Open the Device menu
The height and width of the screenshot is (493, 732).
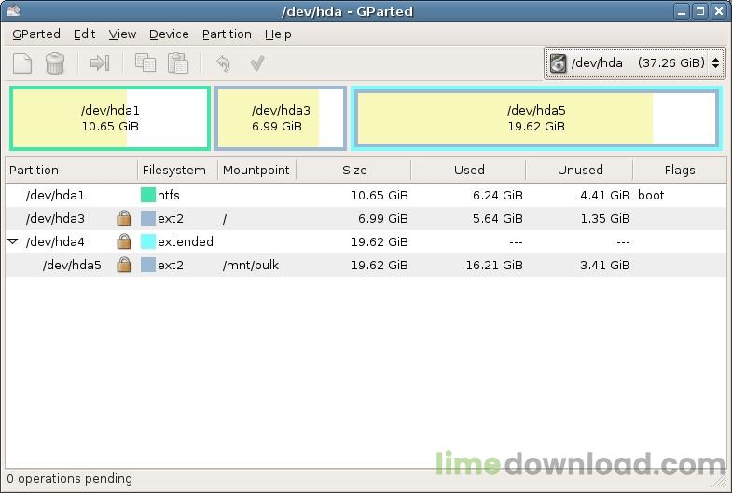tap(169, 34)
